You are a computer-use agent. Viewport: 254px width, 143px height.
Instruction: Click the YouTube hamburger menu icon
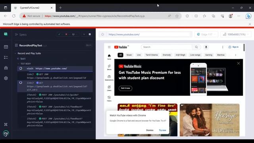coord(109,47)
